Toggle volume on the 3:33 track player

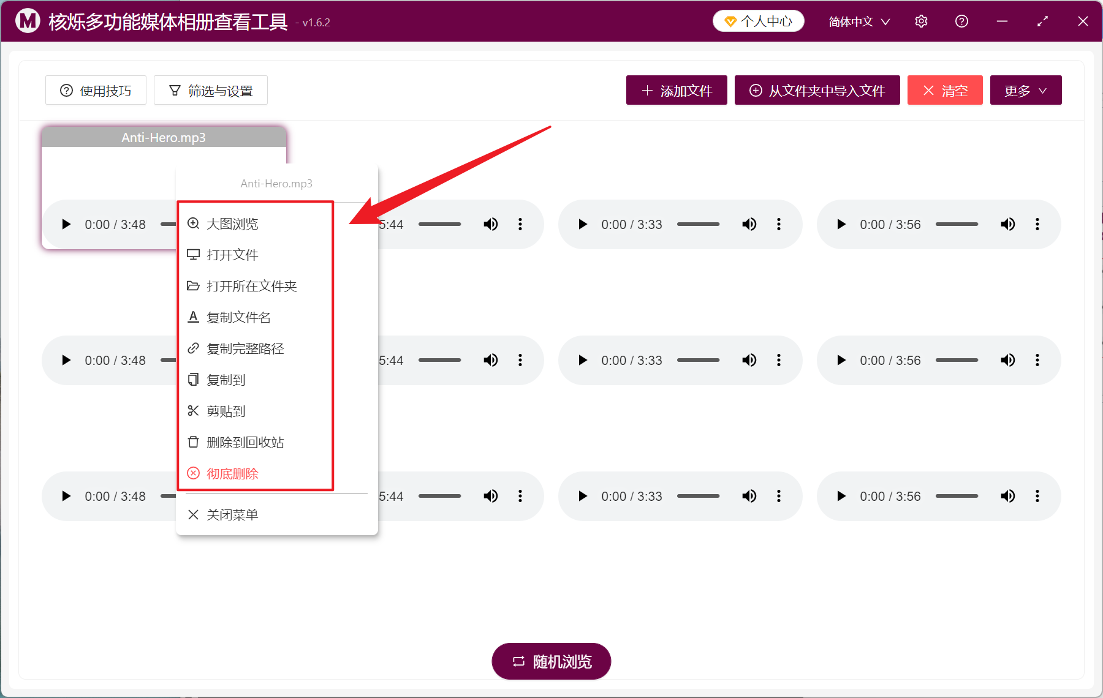point(749,224)
